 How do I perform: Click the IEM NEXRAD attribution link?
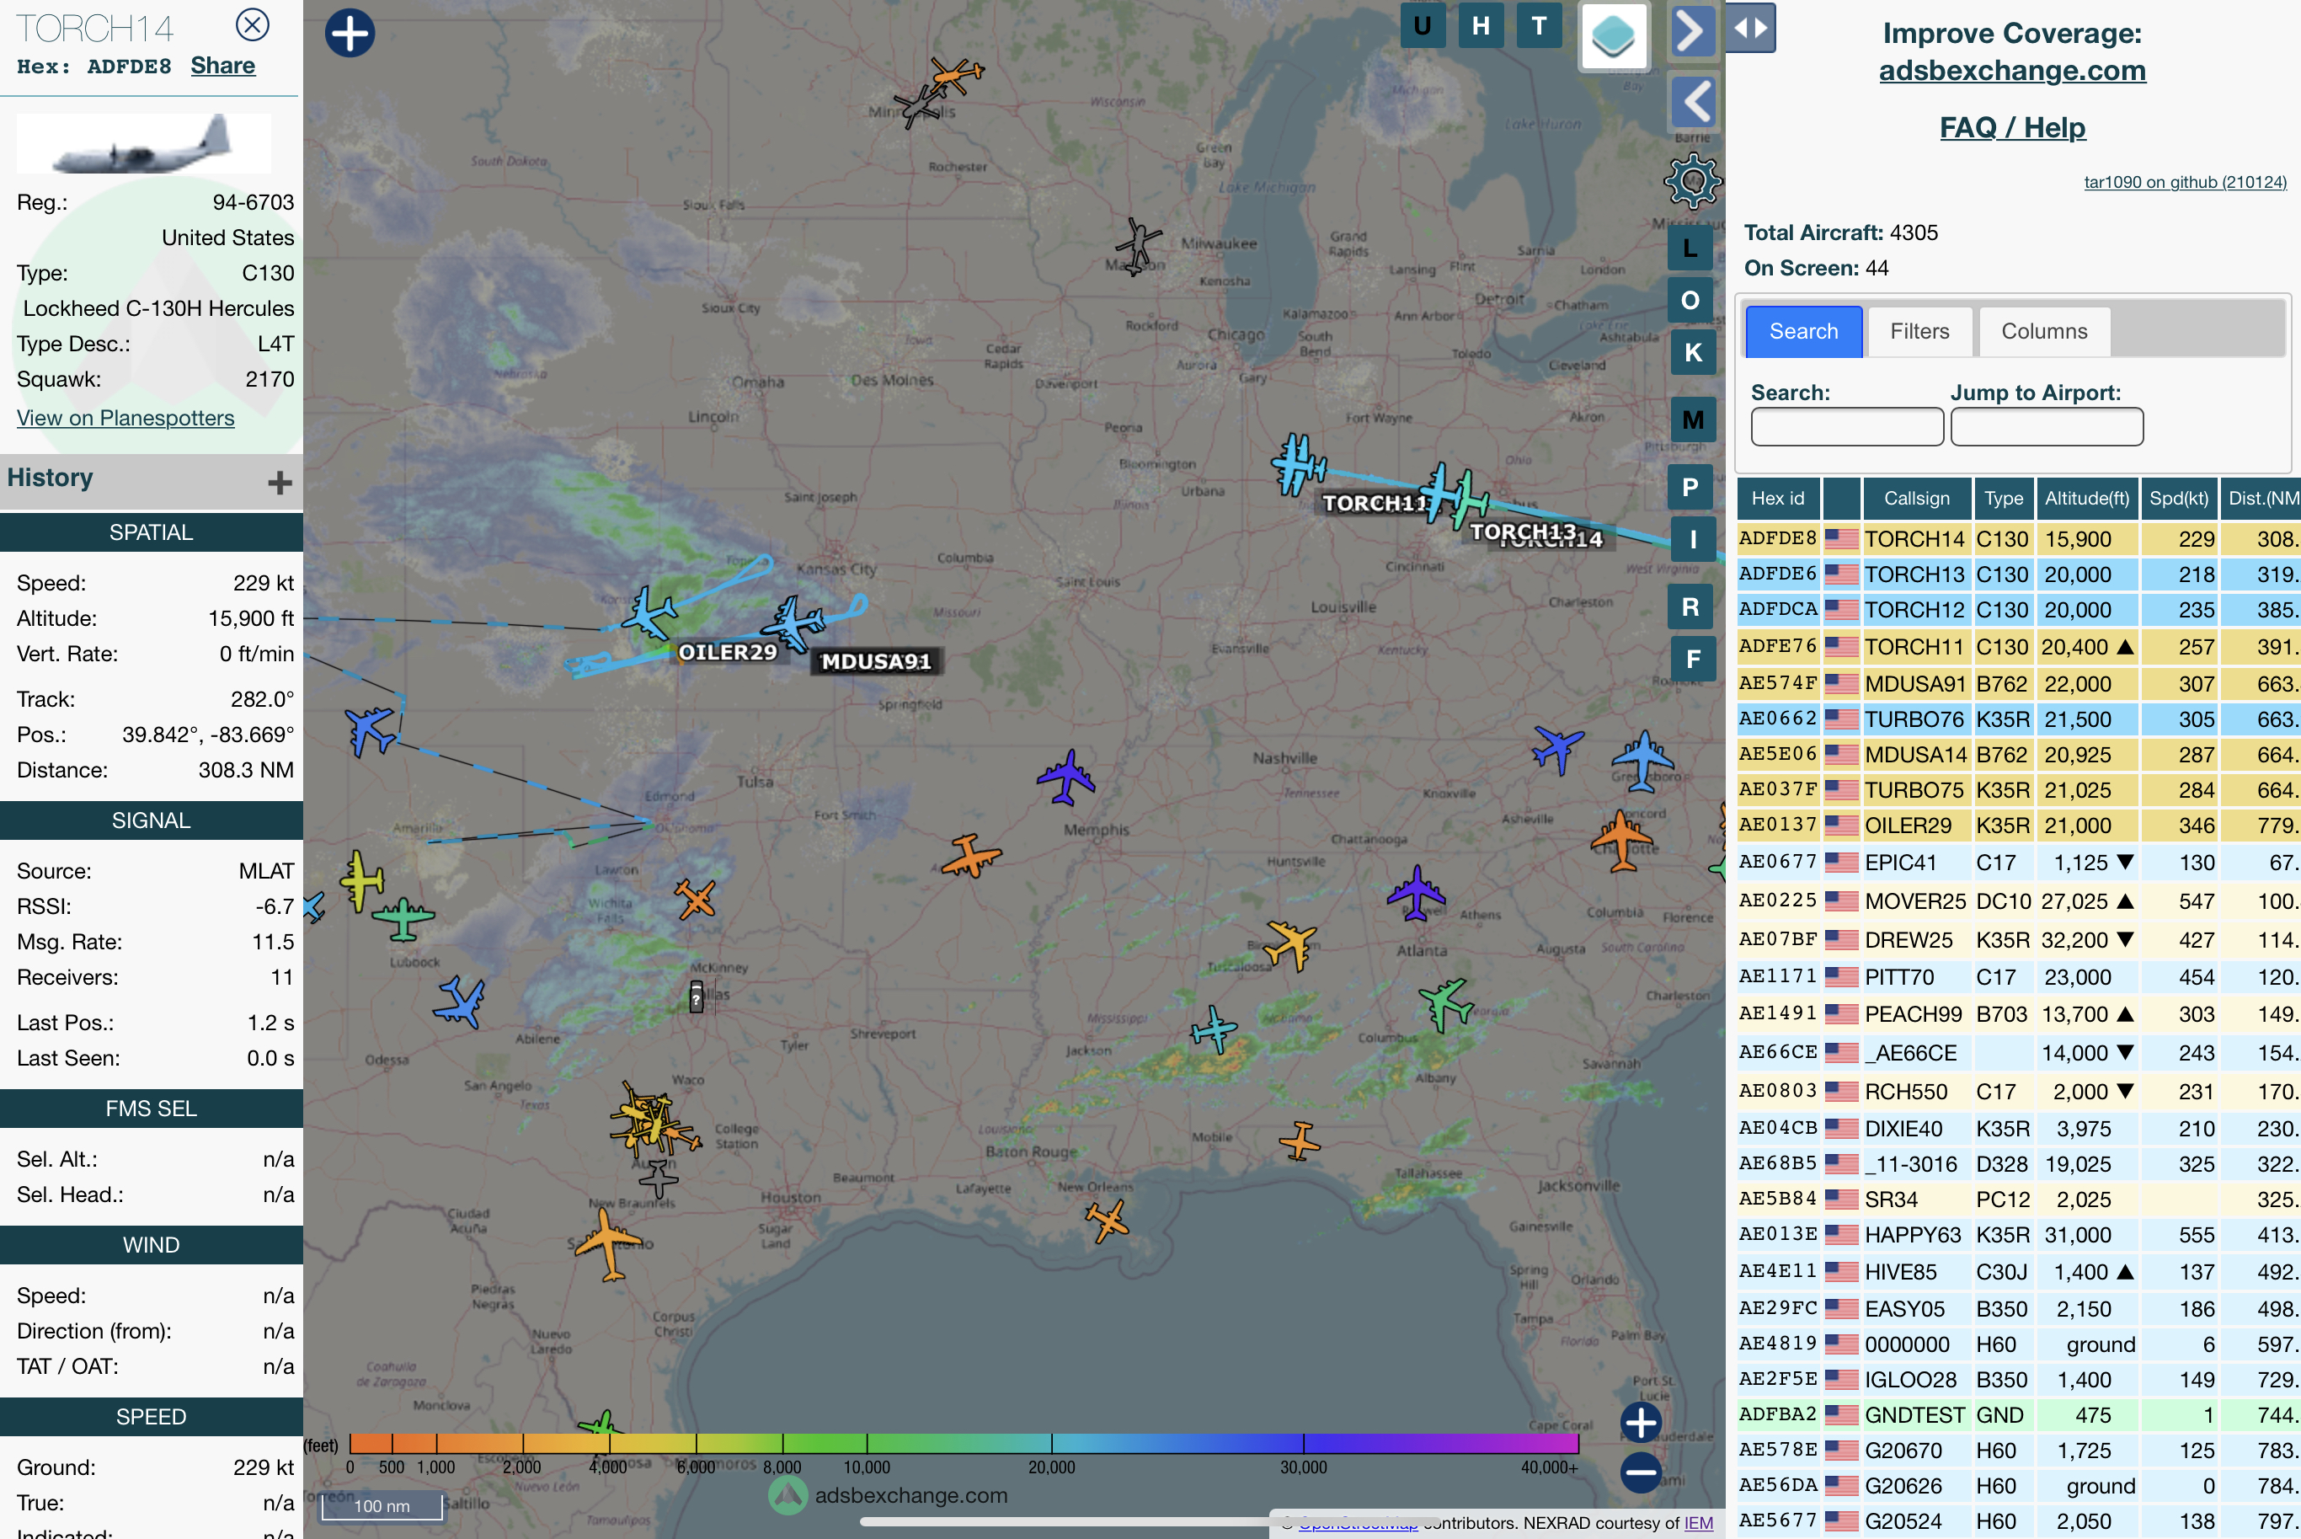click(x=1699, y=1522)
